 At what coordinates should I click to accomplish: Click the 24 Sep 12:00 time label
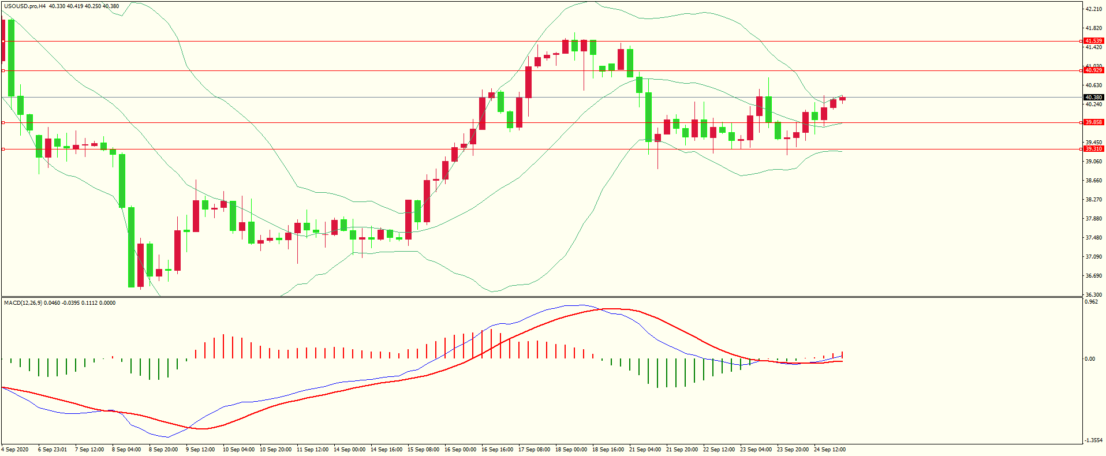(x=830, y=450)
